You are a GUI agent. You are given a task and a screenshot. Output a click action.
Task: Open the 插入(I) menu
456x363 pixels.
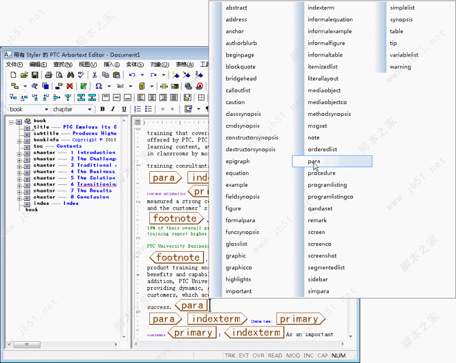[x=112, y=64]
